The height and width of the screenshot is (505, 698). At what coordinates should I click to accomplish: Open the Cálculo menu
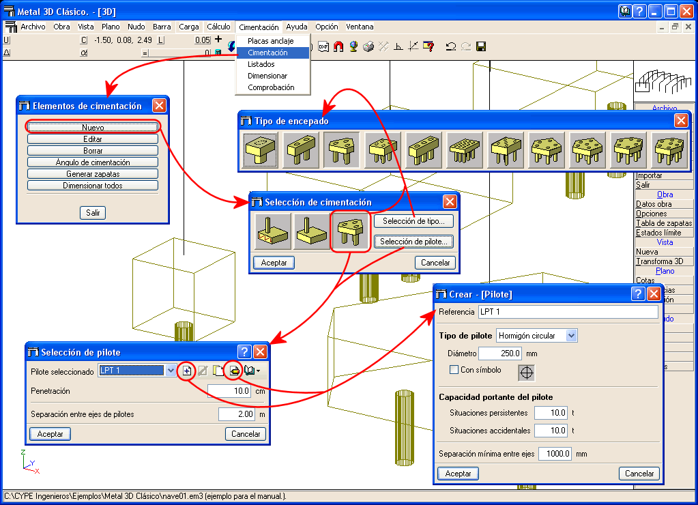(x=218, y=27)
